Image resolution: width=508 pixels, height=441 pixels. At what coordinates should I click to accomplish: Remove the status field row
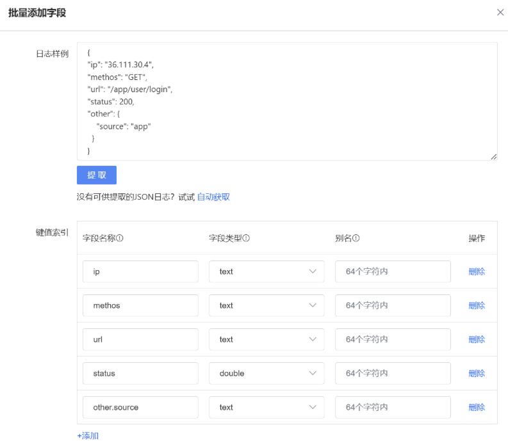[477, 373]
